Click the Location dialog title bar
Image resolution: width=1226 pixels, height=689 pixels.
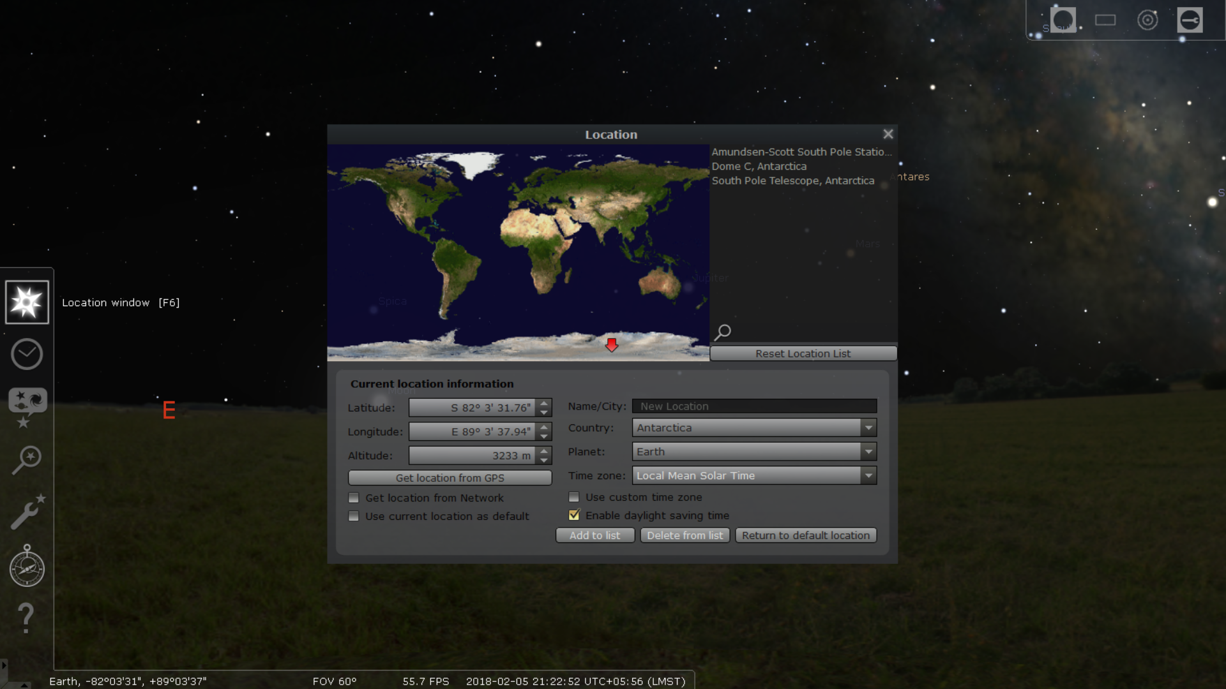click(611, 135)
